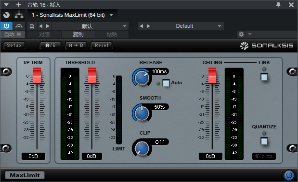Click the preset list document icon
The height and width of the screenshot is (182, 298).
32,26
